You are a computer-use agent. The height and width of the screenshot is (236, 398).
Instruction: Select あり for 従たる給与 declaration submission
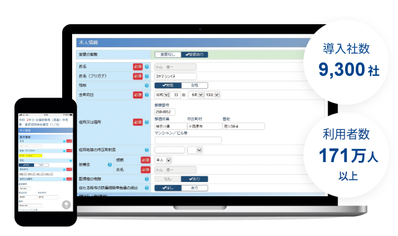195,188
